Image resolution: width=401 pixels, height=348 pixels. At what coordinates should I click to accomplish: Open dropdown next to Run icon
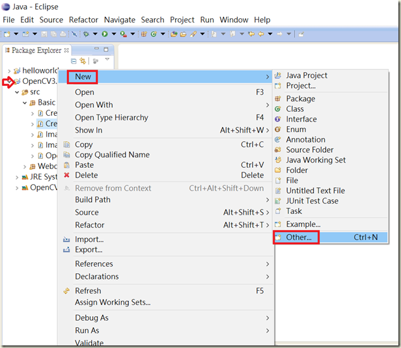click(114, 34)
